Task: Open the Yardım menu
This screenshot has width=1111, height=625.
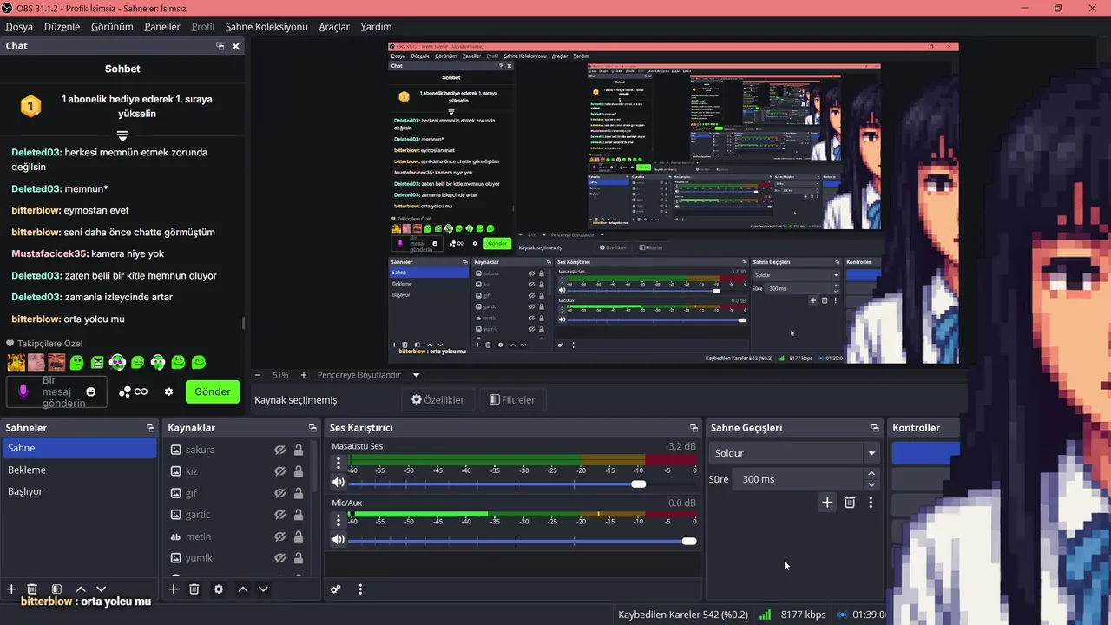Action: coord(376,27)
